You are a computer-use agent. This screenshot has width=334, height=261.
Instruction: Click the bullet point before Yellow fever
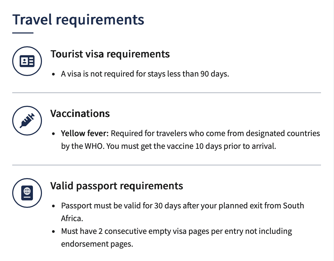(x=54, y=134)
